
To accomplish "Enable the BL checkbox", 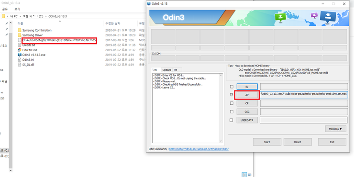I will click(x=232, y=87).
